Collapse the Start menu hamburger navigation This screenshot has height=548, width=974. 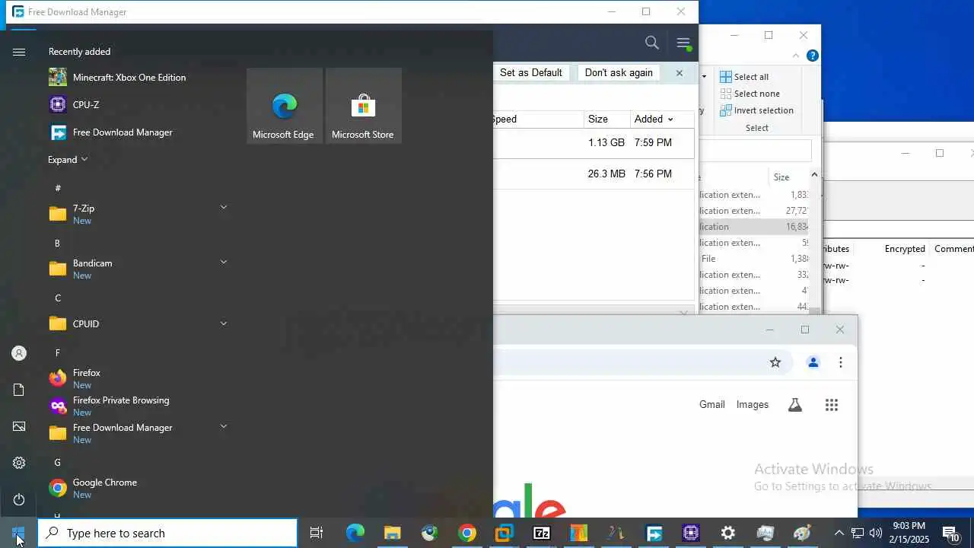[19, 52]
